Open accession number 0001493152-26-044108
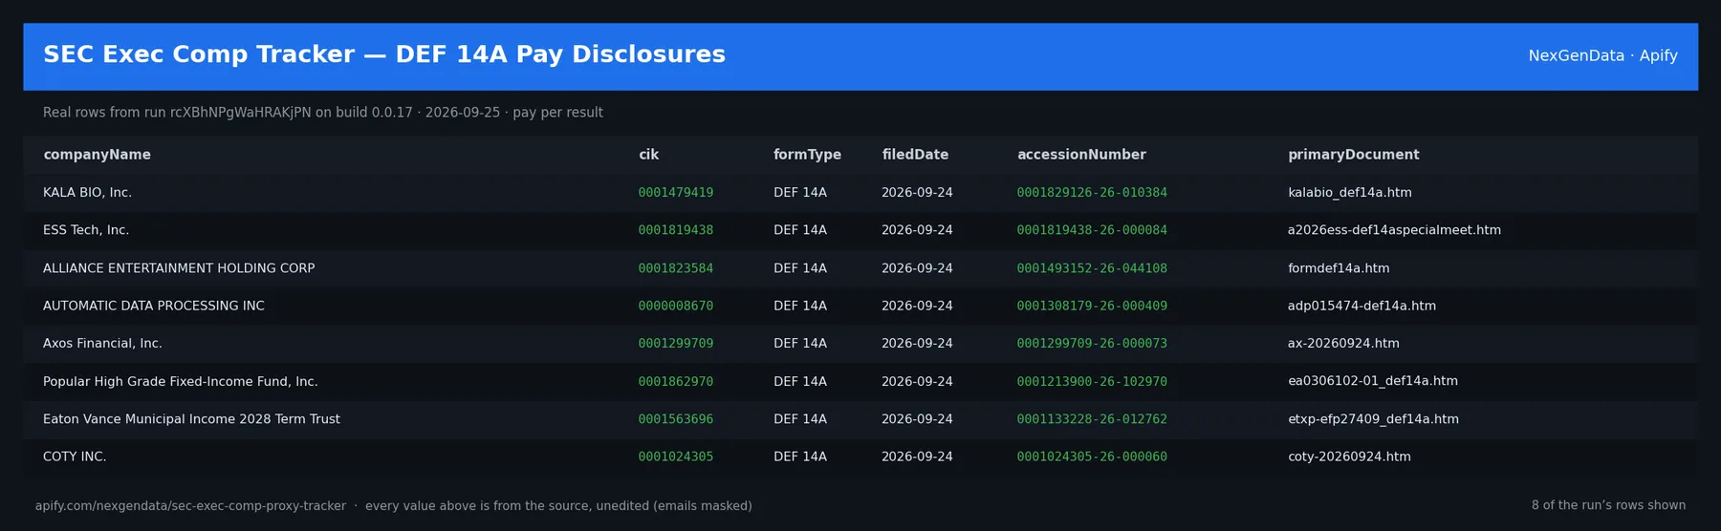The image size is (1721, 531). point(1092,268)
